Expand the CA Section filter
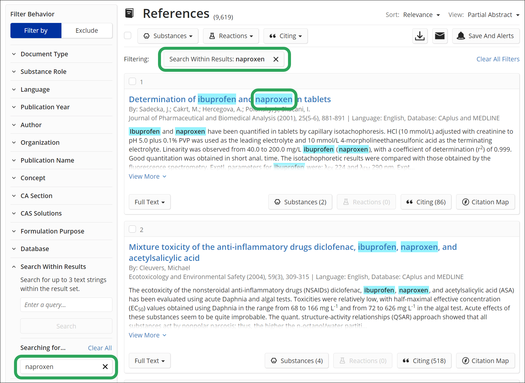Screen dimensions: 525x383 (x=61, y=196)
